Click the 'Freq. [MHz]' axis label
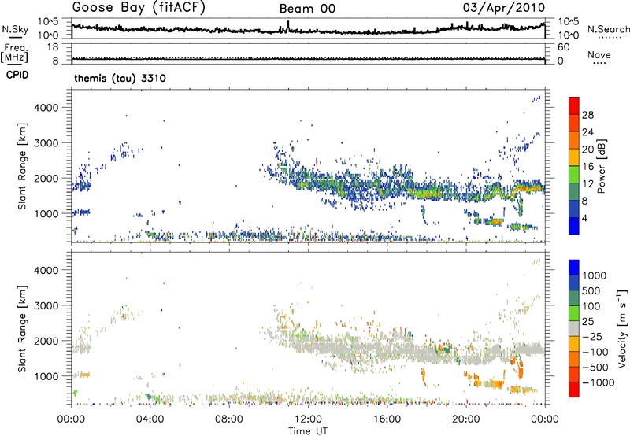Viewport: 630px width, 436px height. pyautogui.click(x=14, y=54)
